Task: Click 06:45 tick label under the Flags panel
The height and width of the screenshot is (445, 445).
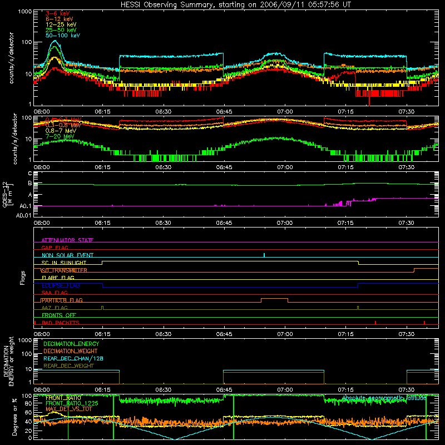Action: [x=224, y=334]
